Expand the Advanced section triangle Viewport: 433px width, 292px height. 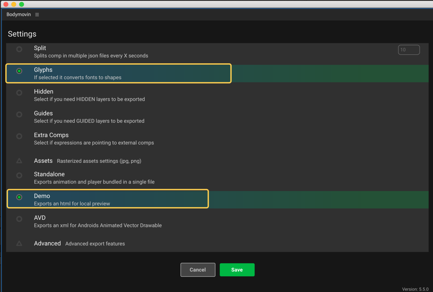[19, 243]
